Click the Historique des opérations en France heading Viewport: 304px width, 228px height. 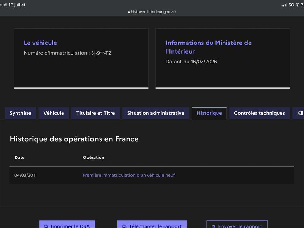tap(74, 139)
